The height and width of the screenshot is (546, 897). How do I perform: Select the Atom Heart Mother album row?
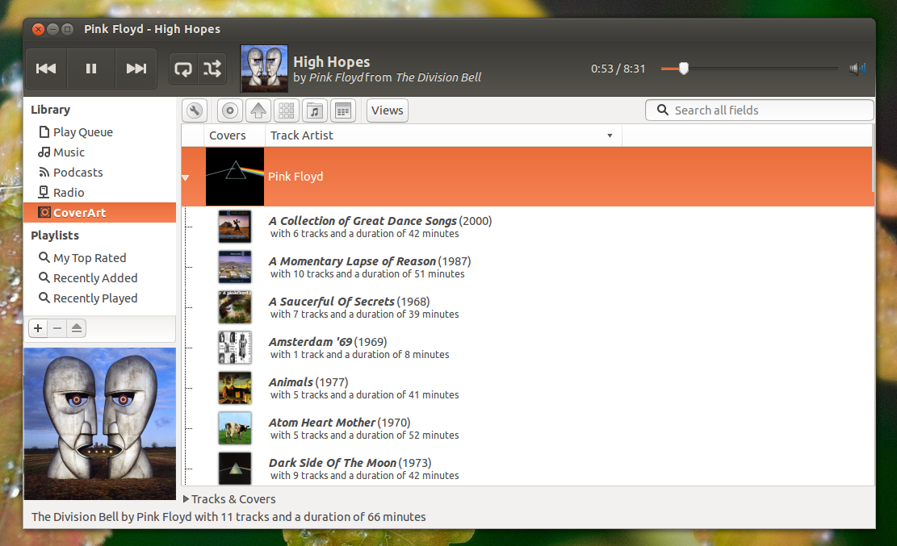click(x=527, y=428)
